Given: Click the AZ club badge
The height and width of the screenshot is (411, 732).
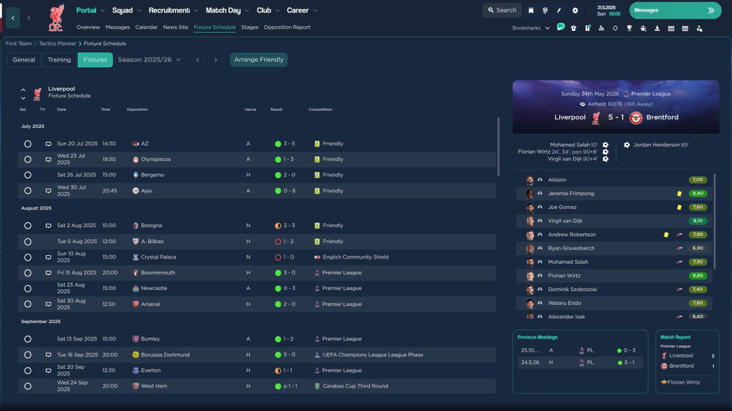Looking at the screenshot, I should pos(136,144).
